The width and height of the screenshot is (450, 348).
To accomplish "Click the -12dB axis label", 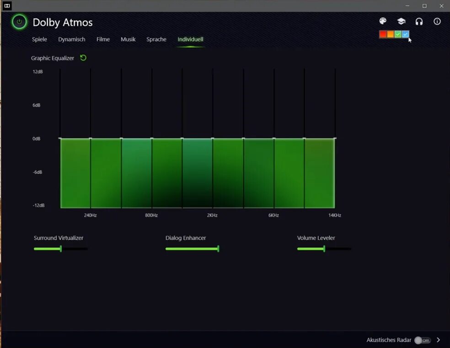I will [38, 205].
